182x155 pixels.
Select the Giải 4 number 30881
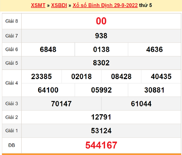click(154, 90)
